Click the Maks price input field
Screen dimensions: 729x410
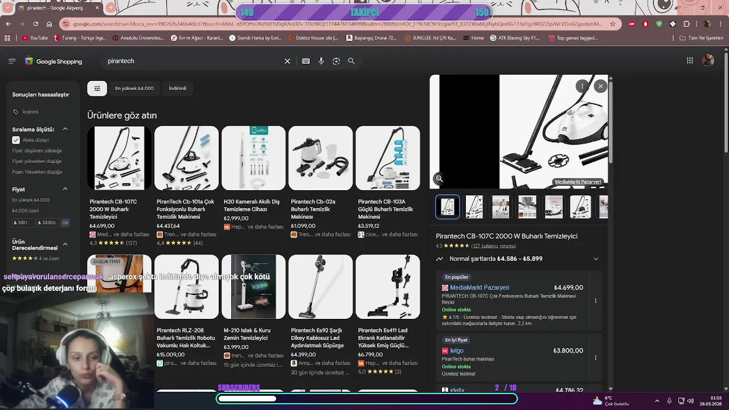click(x=47, y=223)
